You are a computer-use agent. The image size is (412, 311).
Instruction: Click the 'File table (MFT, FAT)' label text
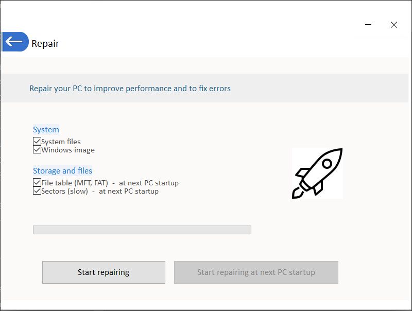[75, 183]
